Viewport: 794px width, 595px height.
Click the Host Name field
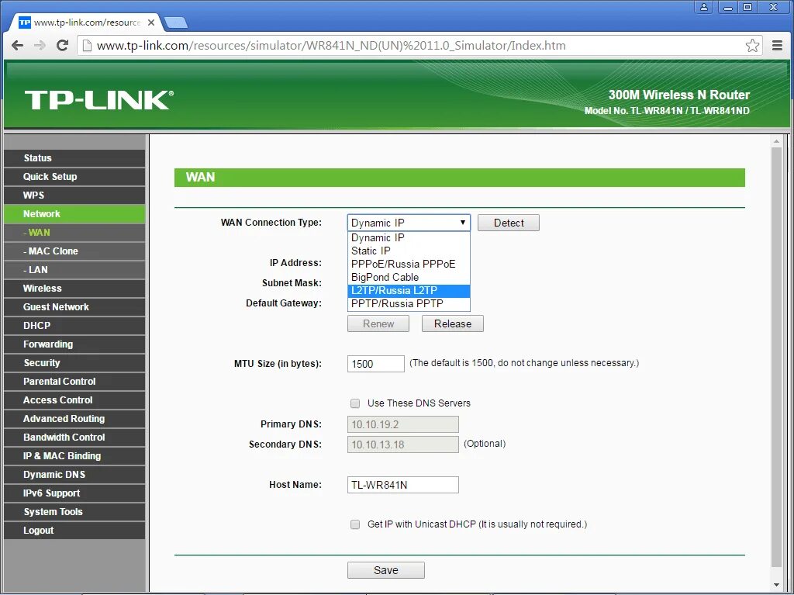(x=403, y=485)
